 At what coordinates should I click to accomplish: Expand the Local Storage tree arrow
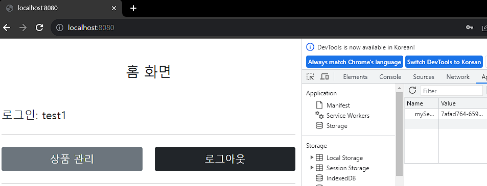tap(312, 157)
